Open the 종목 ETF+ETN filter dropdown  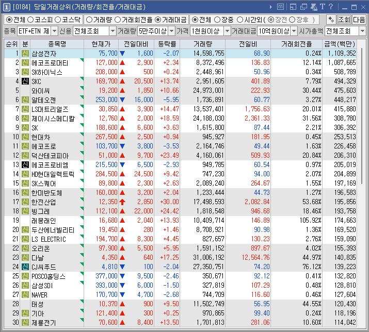[54, 31]
